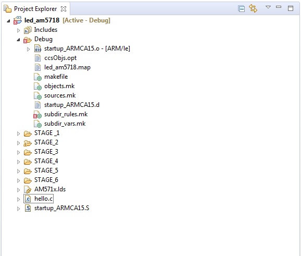Open the View Menu dropdown arrow
This screenshot has height=256, width=301.
pyautogui.click(x=268, y=7)
